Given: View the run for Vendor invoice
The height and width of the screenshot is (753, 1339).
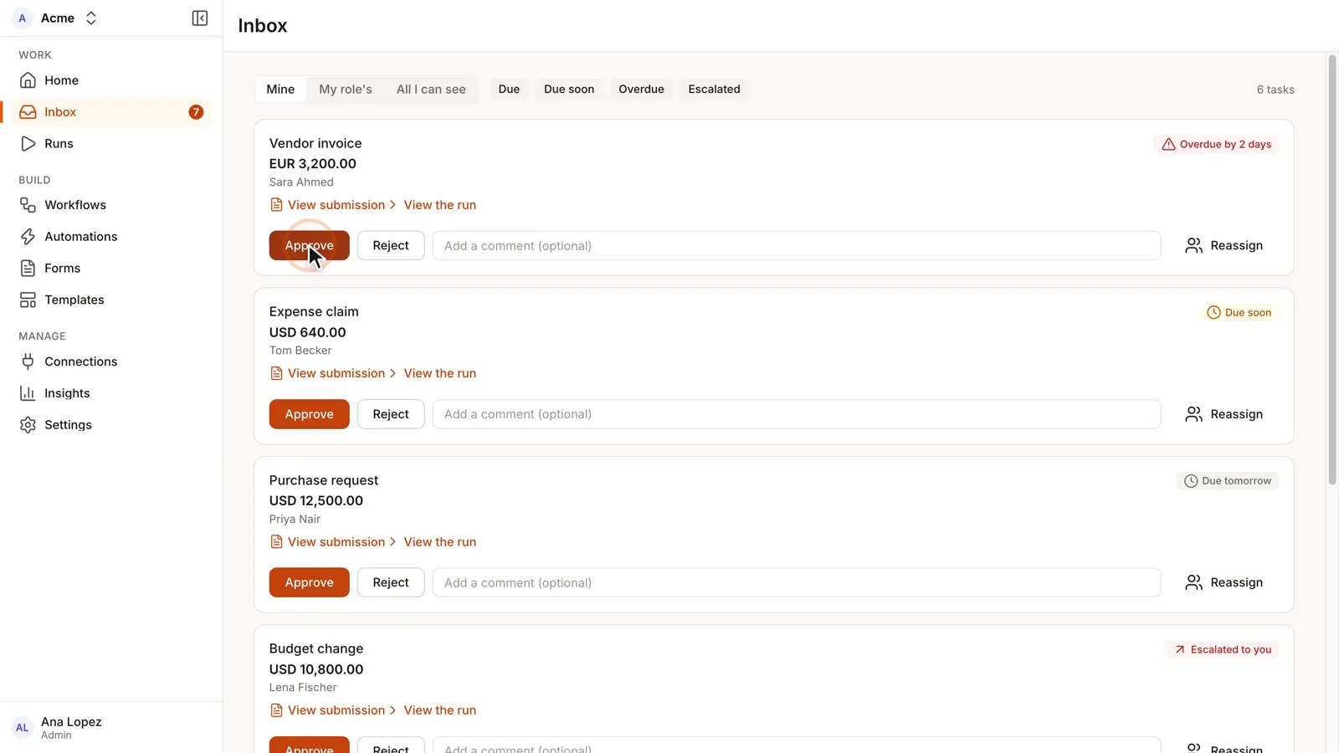Looking at the screenshot, I should click(x=440, y=205).
